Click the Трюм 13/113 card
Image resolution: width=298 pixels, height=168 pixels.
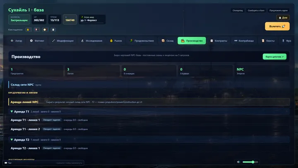[x=55, y=19]
